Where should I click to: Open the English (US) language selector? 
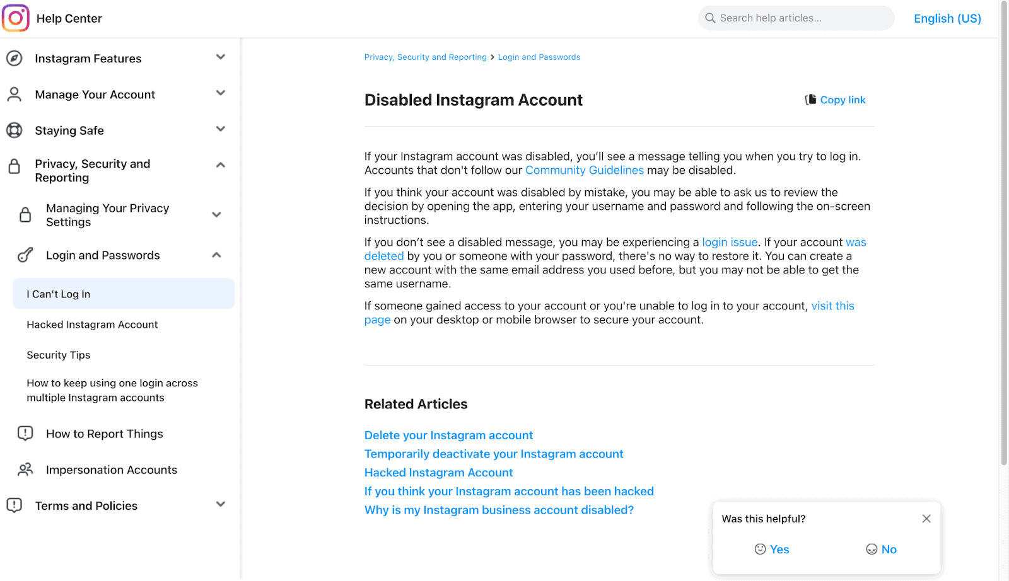point(947,18)
